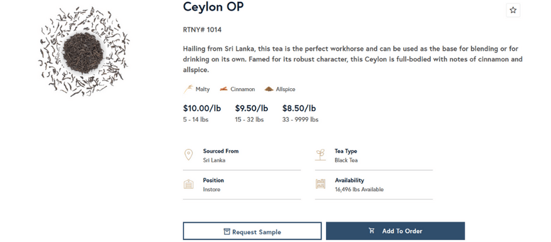Viewport: 551px width, 242px height.
Task: Select the $9.50/lb price tier
Action: point(251,113)
